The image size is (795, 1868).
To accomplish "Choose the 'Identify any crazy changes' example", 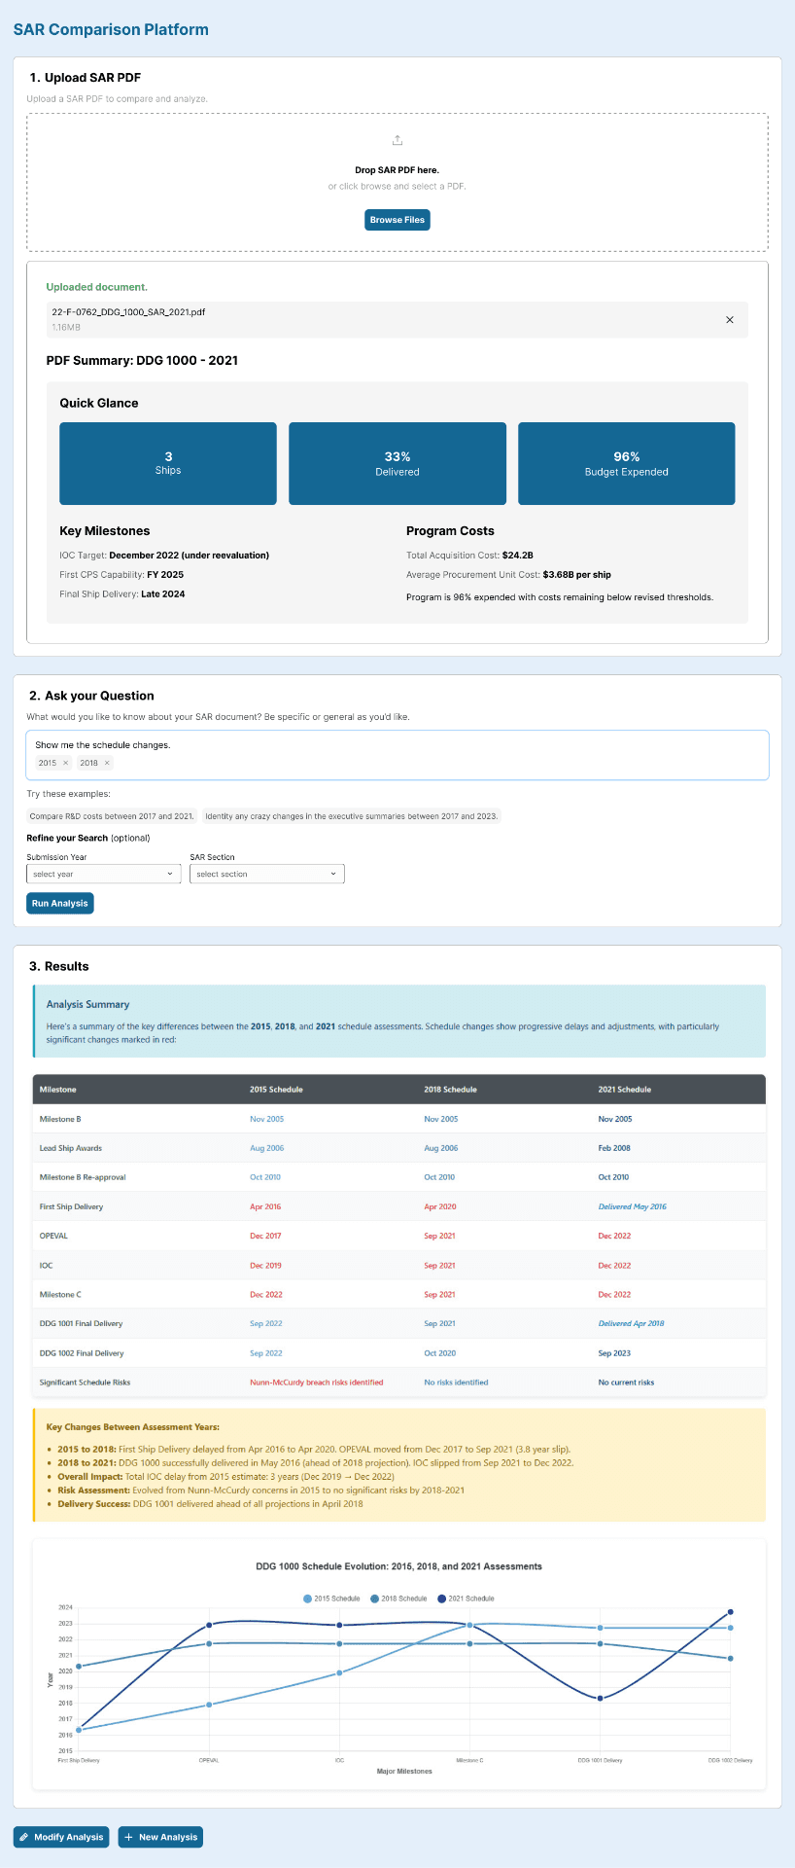I will tap(351, 816).
